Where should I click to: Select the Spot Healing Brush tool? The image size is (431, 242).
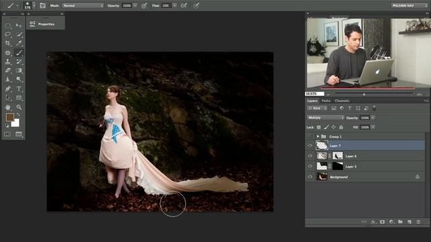[x=7, y=52]
